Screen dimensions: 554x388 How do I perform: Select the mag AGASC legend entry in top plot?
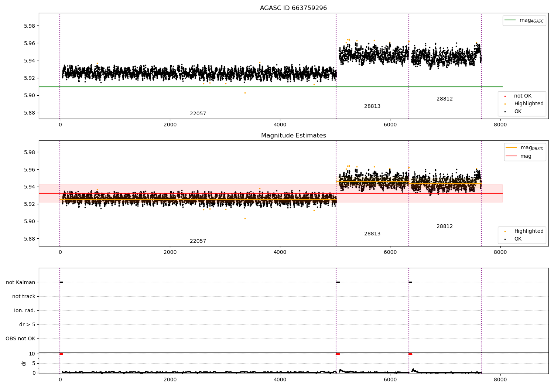(x=524, y=20)
